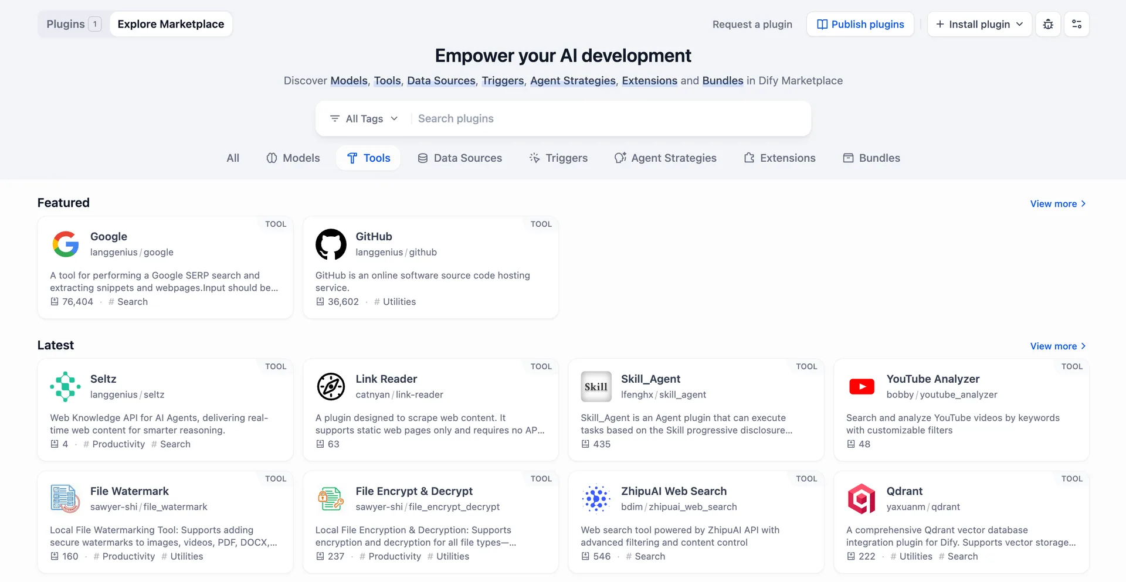This screenshot has width=1126, height=582.
Task: Expand the Install plugin dropdown
Action: pos(979,24)
